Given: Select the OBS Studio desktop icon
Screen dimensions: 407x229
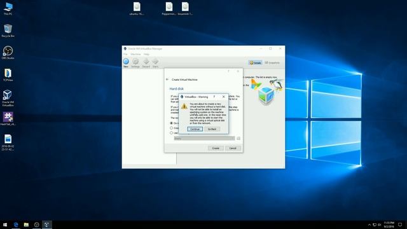Looking at the screenshot, I should point(8,53).
